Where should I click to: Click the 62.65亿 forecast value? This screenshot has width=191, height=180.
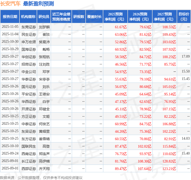tap(145, 102)
